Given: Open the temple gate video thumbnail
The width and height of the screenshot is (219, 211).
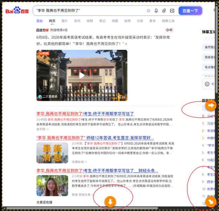Looking at the screenshot, I should (82, 75).
